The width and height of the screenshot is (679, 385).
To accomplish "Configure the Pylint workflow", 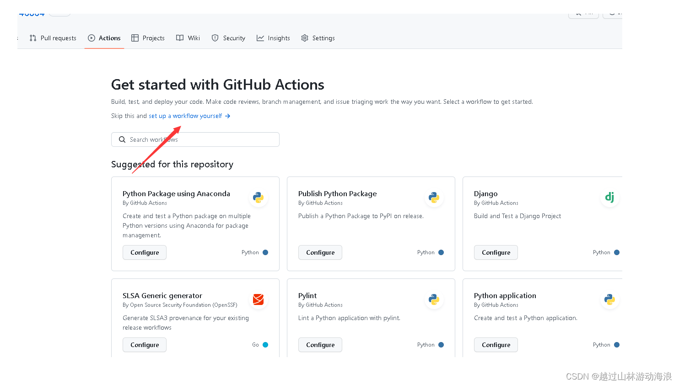I will click(320, 345).
